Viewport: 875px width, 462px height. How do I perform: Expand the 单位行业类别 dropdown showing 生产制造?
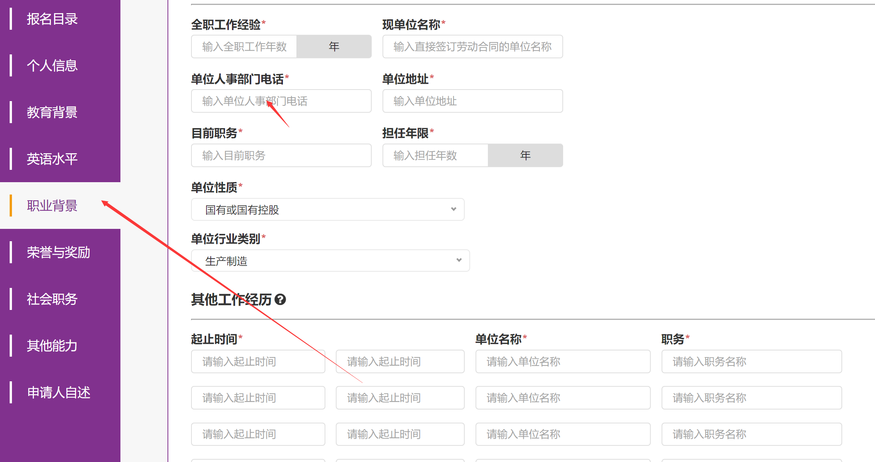[330, 261]
